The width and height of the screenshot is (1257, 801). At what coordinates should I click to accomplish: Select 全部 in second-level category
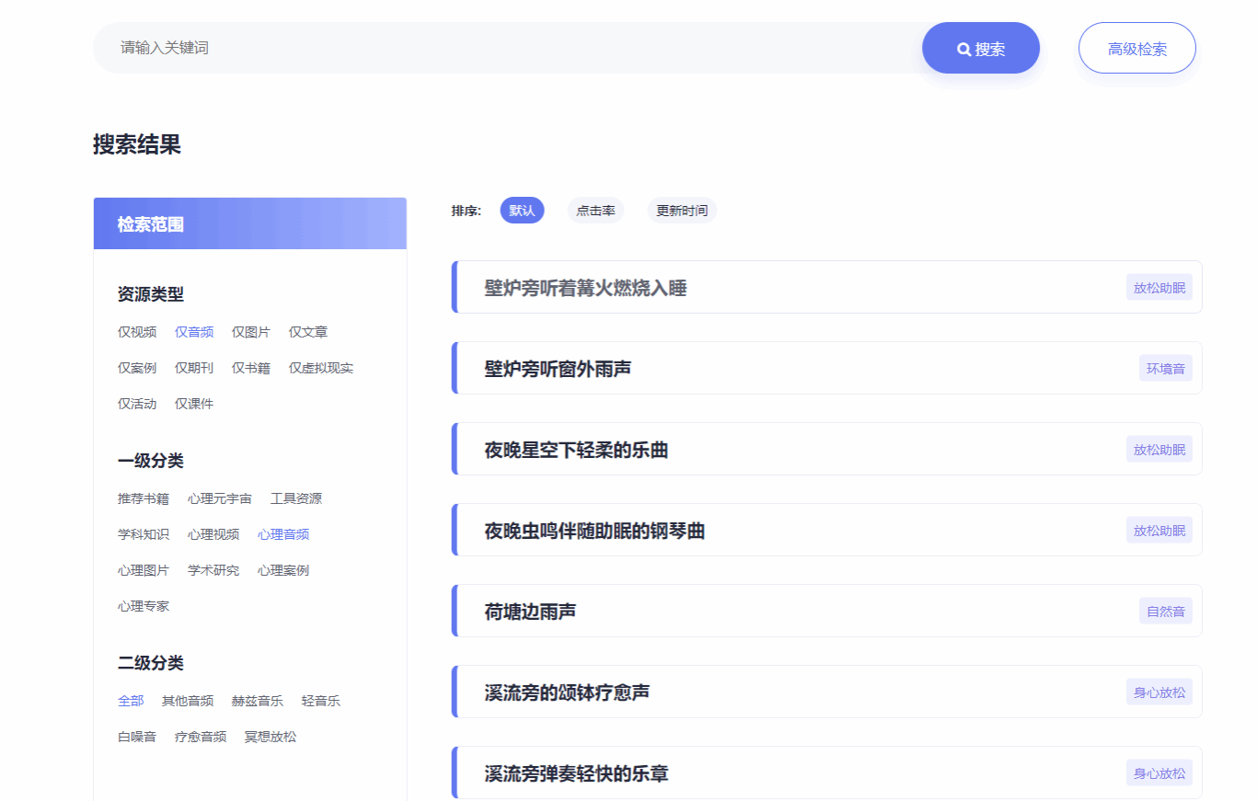click(x=131, y=701)
